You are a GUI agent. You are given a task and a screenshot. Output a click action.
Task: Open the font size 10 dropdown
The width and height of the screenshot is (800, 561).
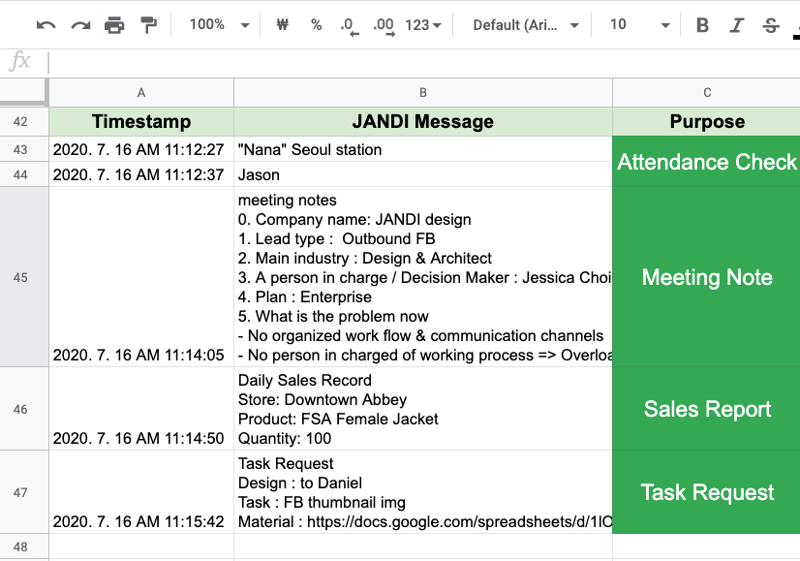click(x=639, y=25)
